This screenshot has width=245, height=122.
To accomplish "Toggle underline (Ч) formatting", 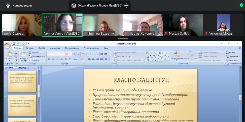I will [58, 59].
